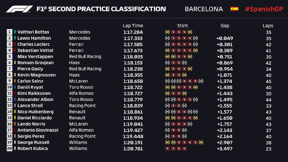Select the Laps column header
288x162 pixels.
tap(268, 26)
